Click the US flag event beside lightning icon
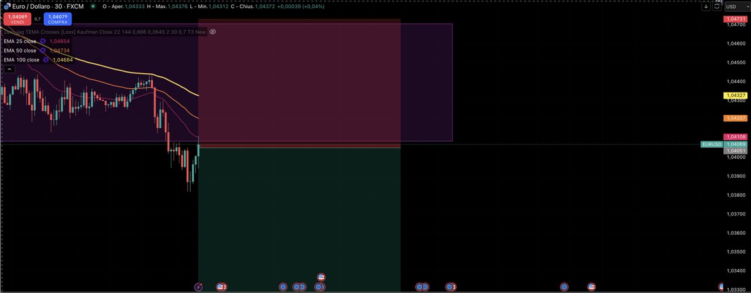Screen dimensions: 751x293 pyautogui.click(x=221, y=287)
